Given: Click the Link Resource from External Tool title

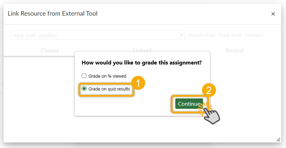Looking at the screenshot, I should [x=52, y=14].
